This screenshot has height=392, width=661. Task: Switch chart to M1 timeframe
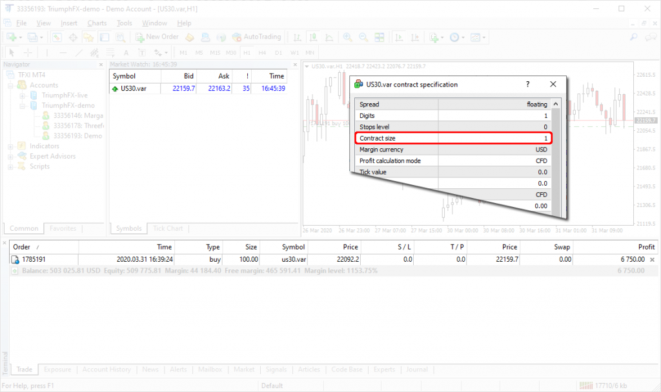(183, 53)
